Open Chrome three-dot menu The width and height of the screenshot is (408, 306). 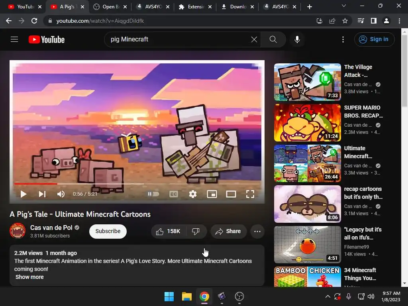(399, 21)
